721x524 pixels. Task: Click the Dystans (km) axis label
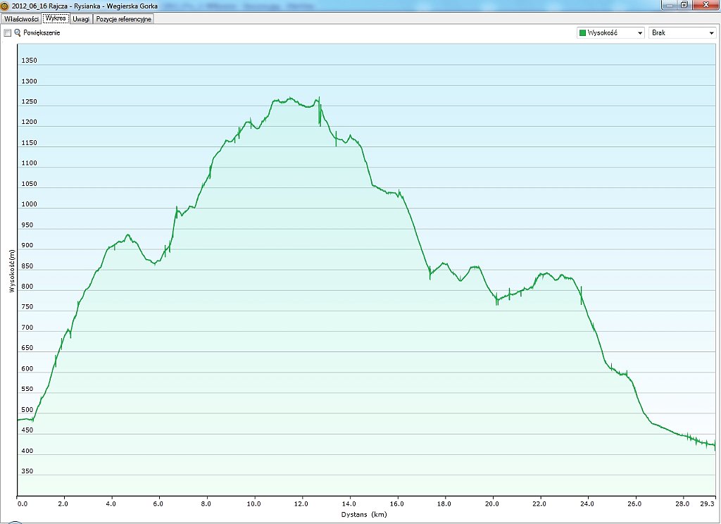tap(364, 515)
